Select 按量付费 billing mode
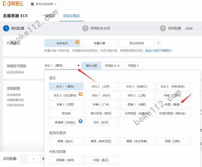202x167 pixels. point(99,43)
